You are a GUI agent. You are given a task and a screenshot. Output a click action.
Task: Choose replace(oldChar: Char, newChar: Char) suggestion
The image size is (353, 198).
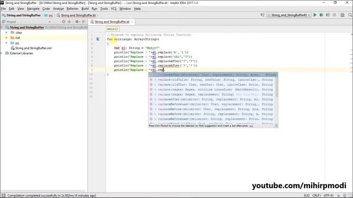point(212,85)
